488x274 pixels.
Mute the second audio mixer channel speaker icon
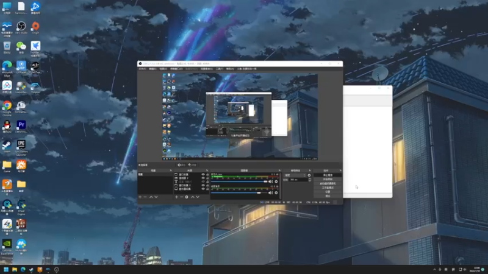click(270, 193)
